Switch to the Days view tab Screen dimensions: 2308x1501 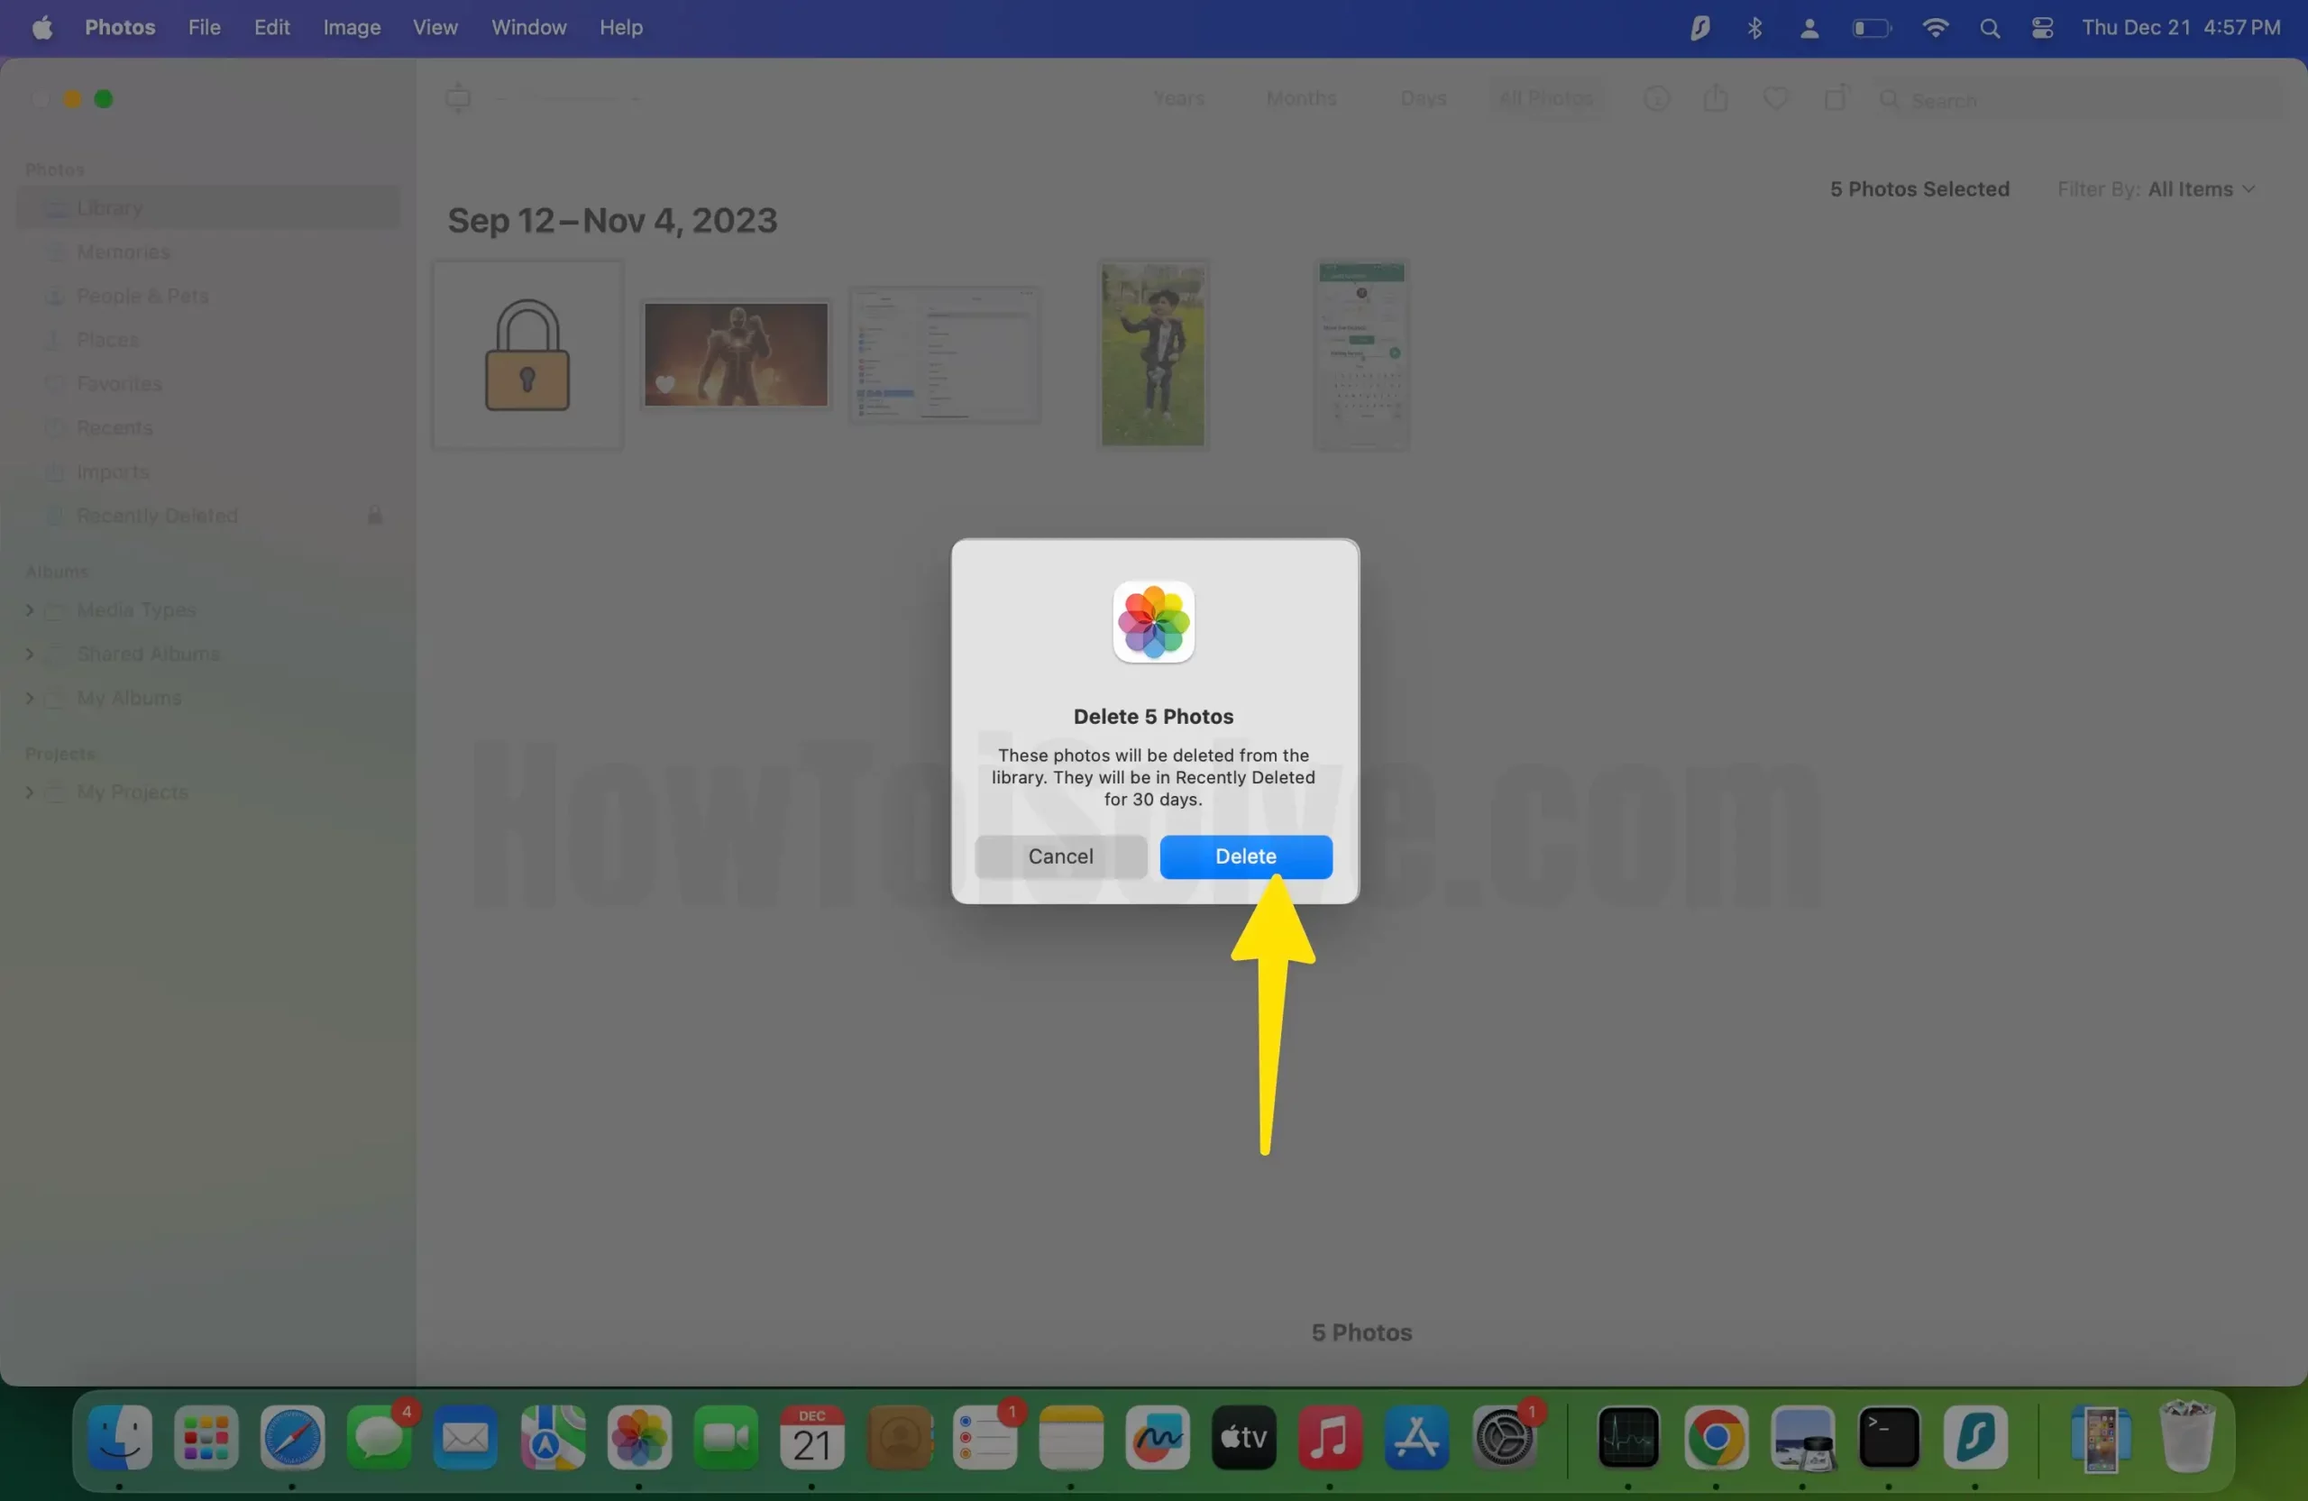[1423, 98]
